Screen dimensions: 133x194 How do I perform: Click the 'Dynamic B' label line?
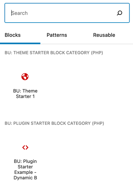click(x=25, y=178)
